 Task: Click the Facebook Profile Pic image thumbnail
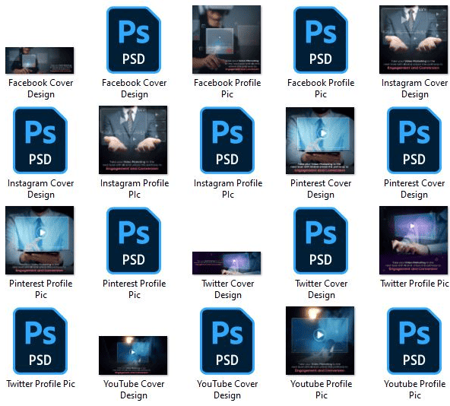point(227,40)
